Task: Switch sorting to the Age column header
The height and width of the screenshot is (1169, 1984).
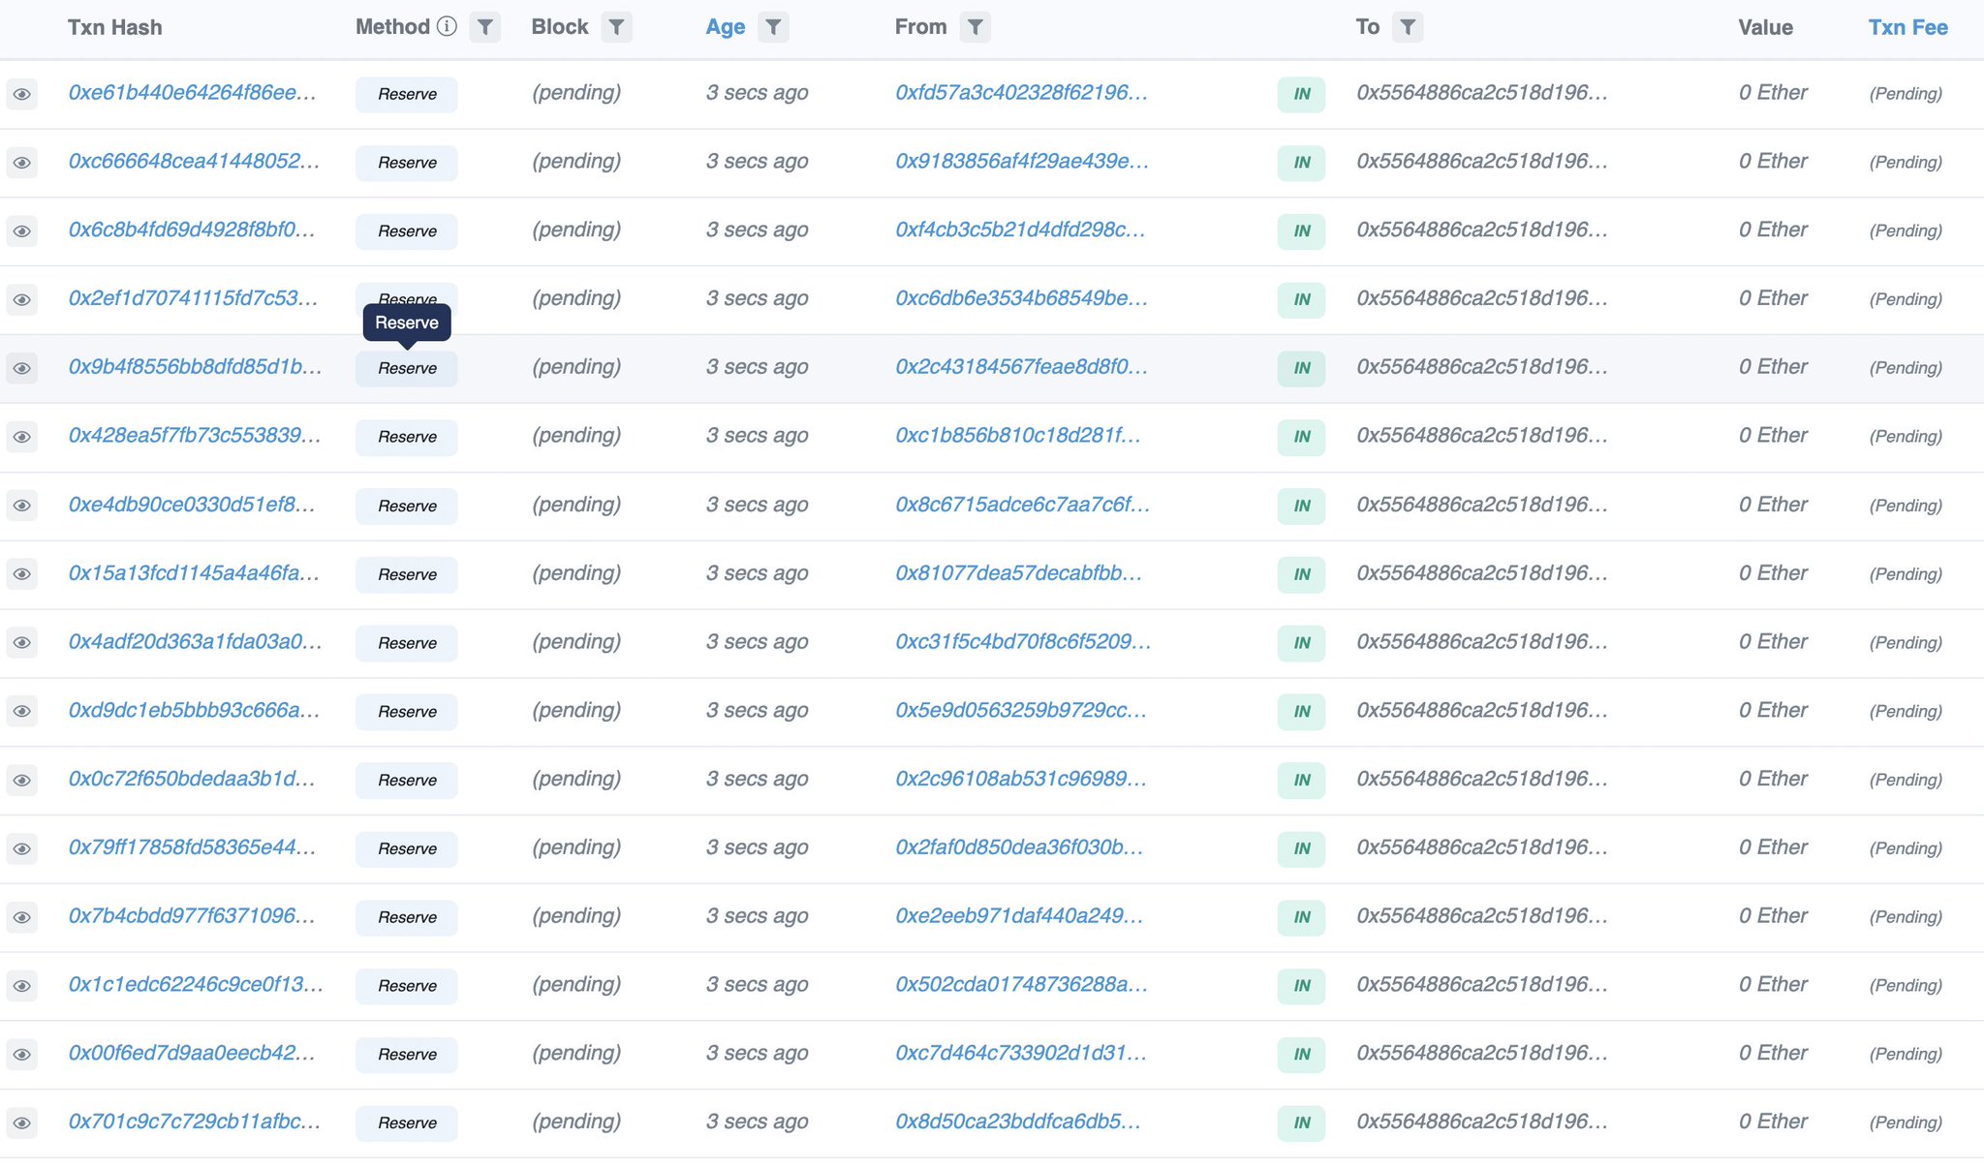Action: (724, 26)
